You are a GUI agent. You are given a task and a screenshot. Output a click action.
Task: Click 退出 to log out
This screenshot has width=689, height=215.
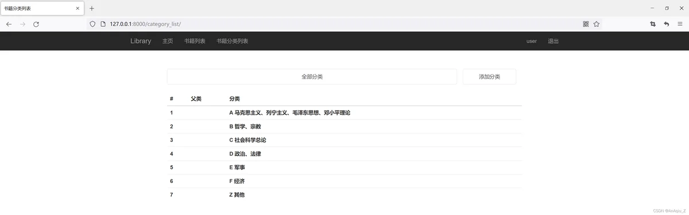tap(553, 41)
